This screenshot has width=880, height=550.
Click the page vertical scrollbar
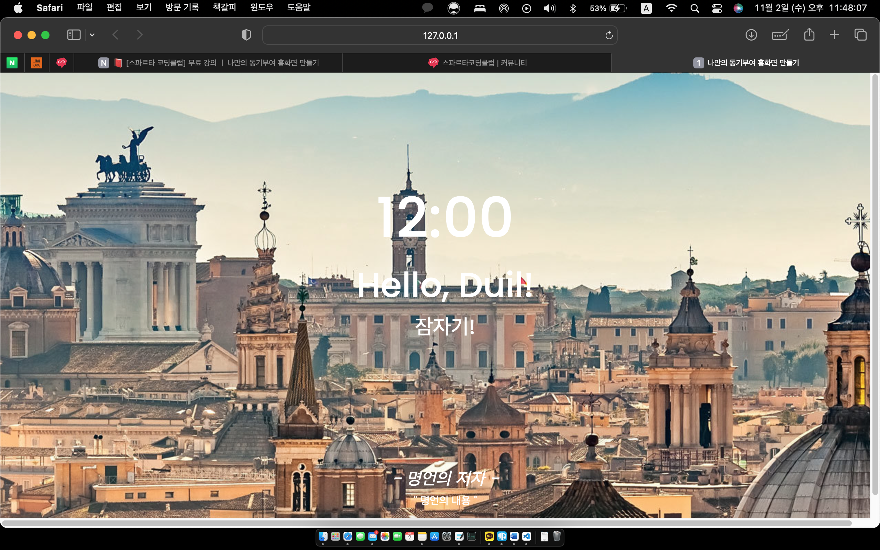click(875, 285)
